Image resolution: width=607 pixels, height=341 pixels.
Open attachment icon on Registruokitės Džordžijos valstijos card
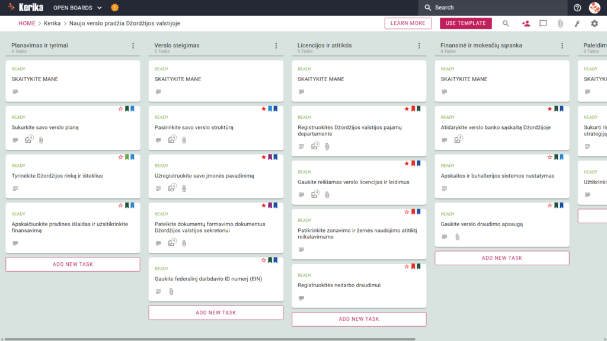[x=327, y=147]
